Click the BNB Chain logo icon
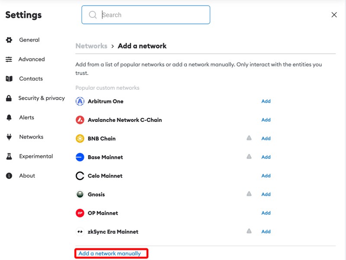 click(x=80, y=139)
